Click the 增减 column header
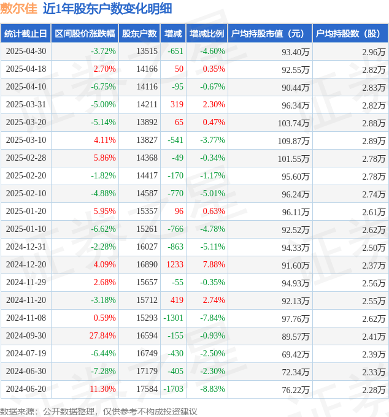Screen dimensions: 389x417 coord(173,34)
